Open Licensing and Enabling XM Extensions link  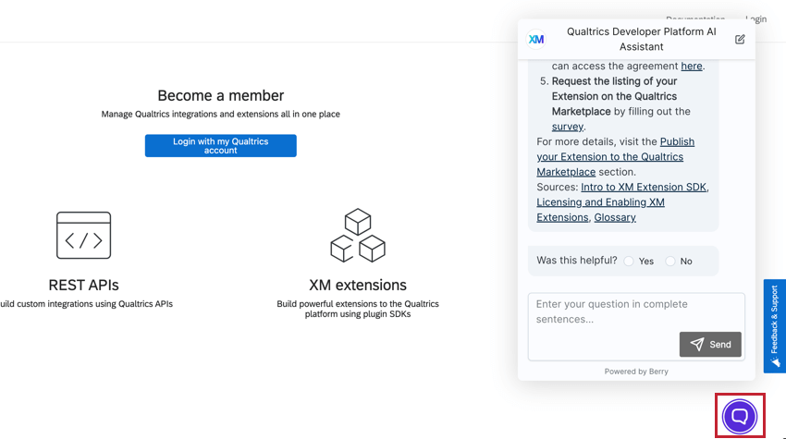pos(601,202)
